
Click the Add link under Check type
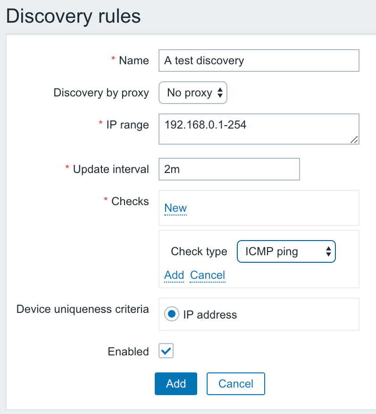click(174, 275)
